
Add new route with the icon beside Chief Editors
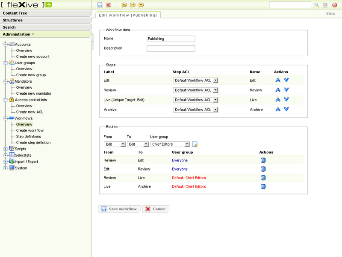[195, 144]
